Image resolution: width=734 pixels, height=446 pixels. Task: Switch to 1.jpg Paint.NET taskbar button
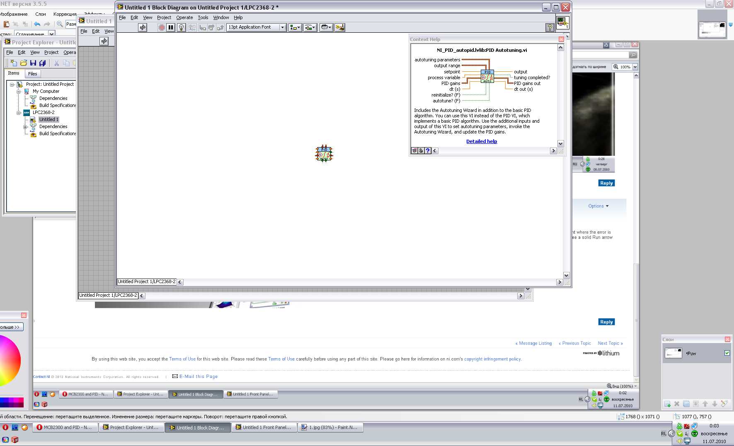click(330, 427)
